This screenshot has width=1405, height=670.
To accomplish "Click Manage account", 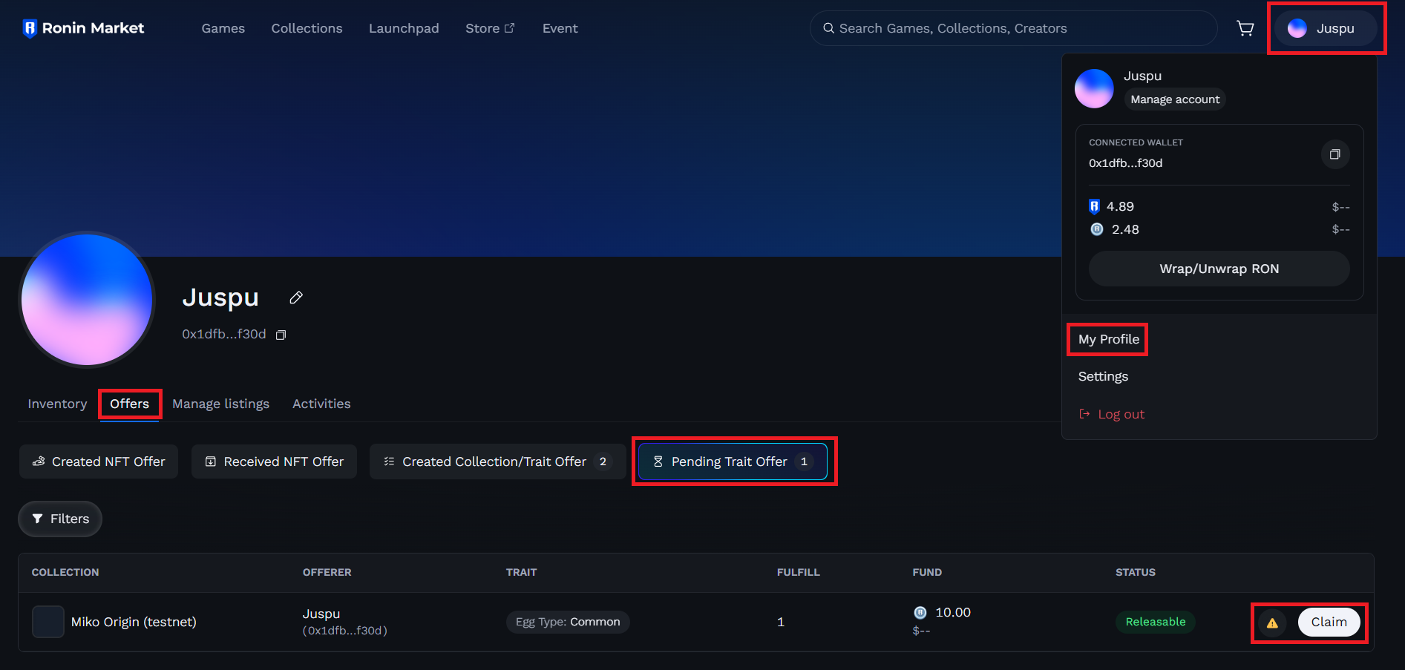I will [1175, 99].
